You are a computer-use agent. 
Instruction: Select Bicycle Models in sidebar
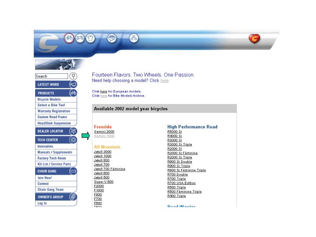pyautogui.click(x=49, y=100)
